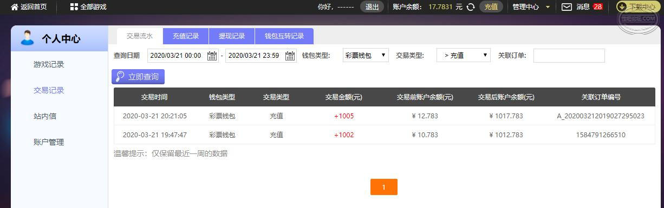Select 游戏记录 in the sidebar
Image resolution: width=664 pixels, height=208 pixels.
click(x=49, y=64)
